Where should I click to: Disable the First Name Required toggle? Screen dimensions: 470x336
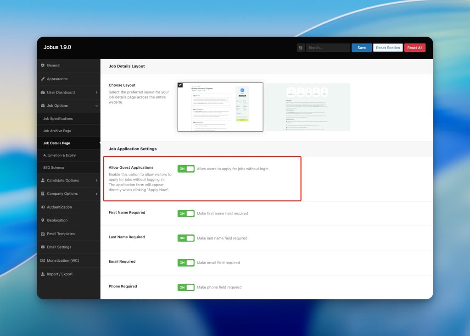(x=186, y=214)
